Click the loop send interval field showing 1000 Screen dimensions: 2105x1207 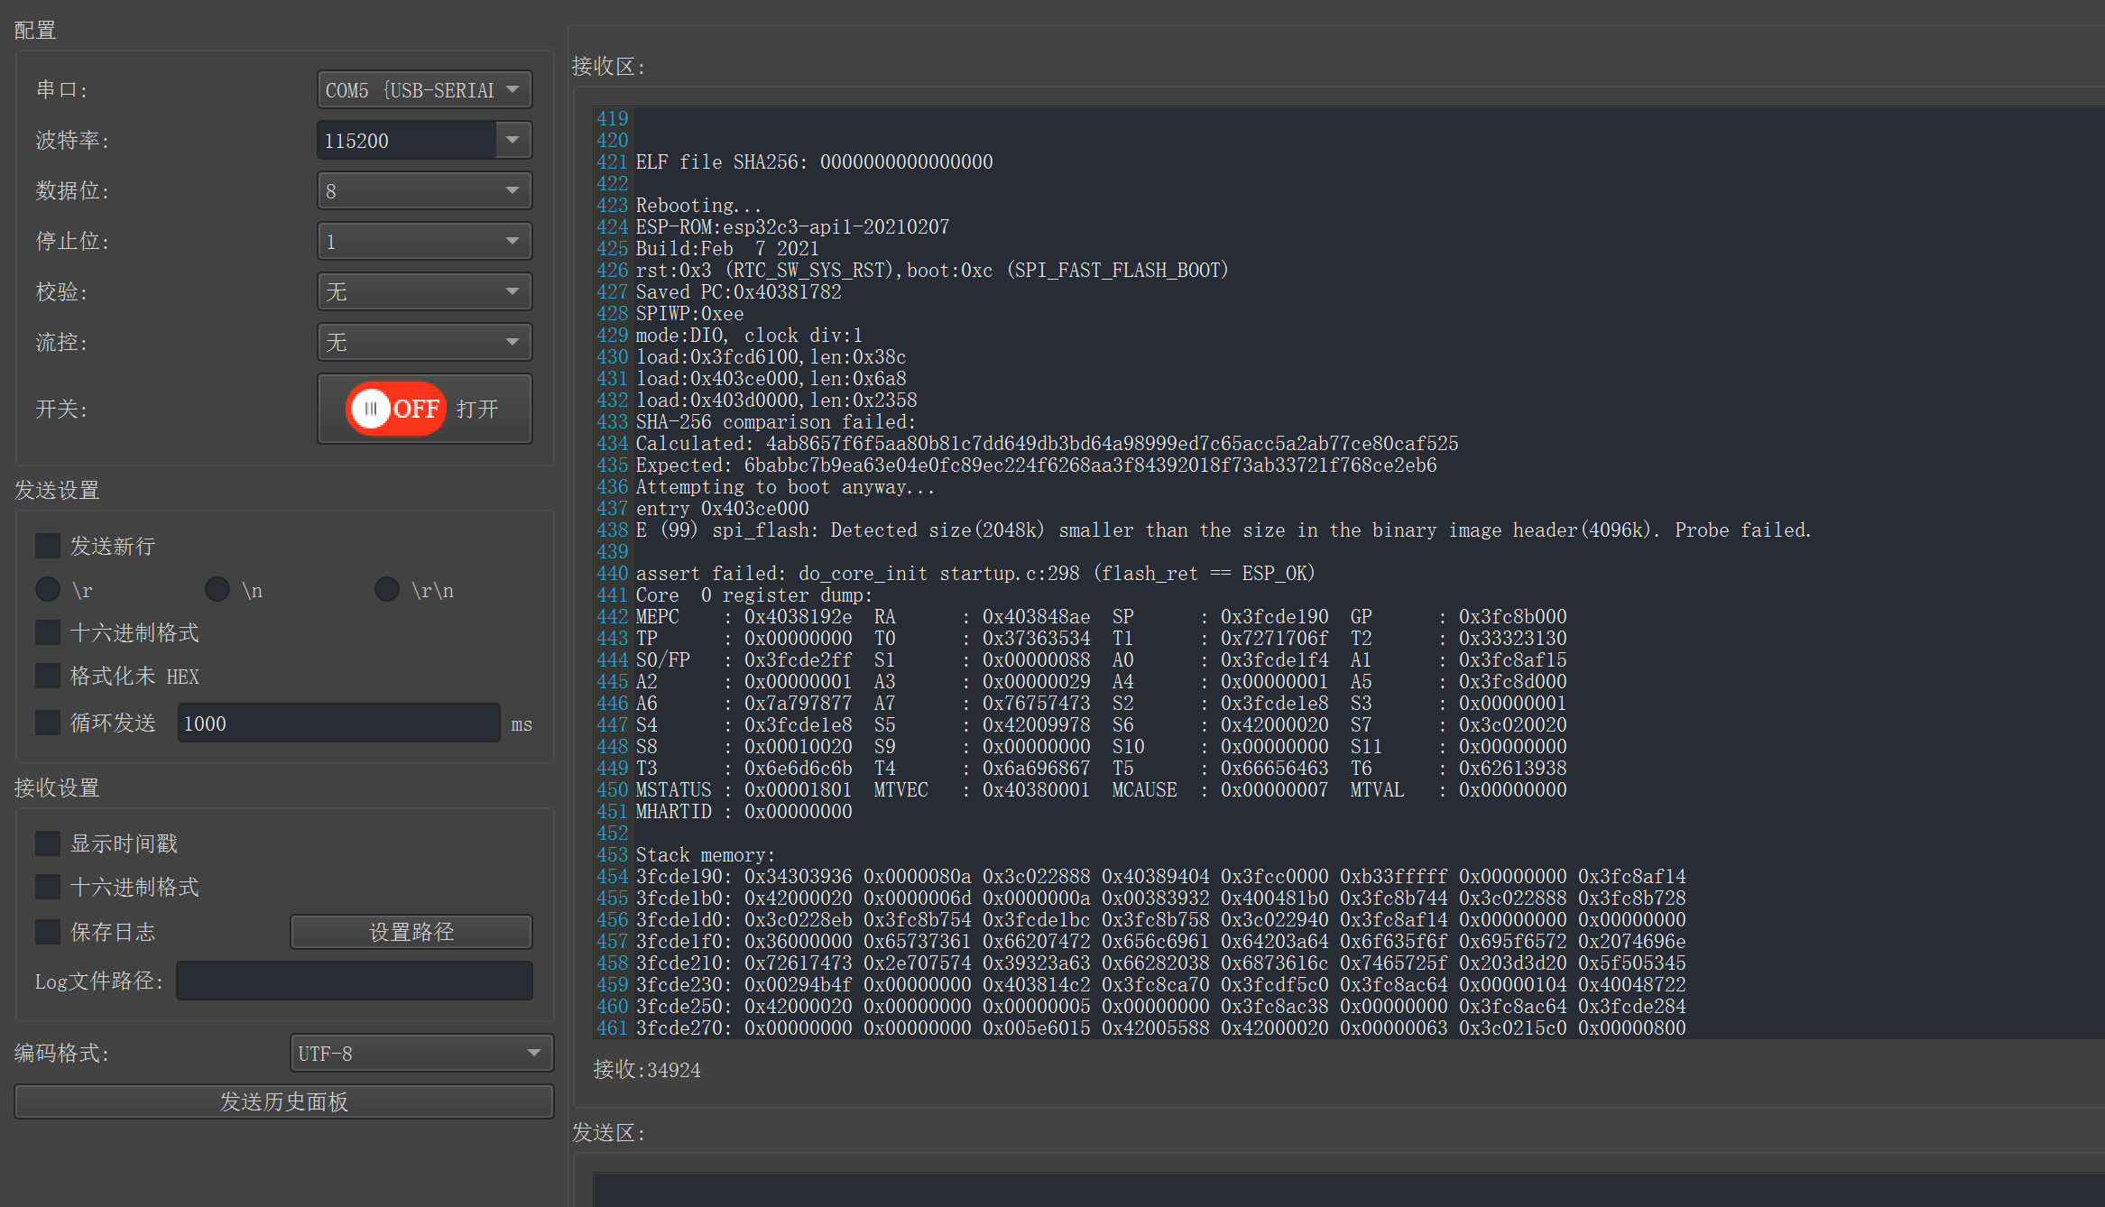pos(338,722)
